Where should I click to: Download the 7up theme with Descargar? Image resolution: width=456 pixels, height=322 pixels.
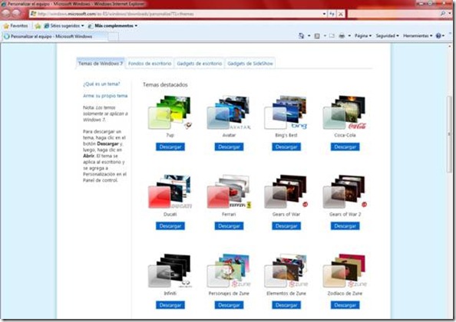(x=170, y=147)
